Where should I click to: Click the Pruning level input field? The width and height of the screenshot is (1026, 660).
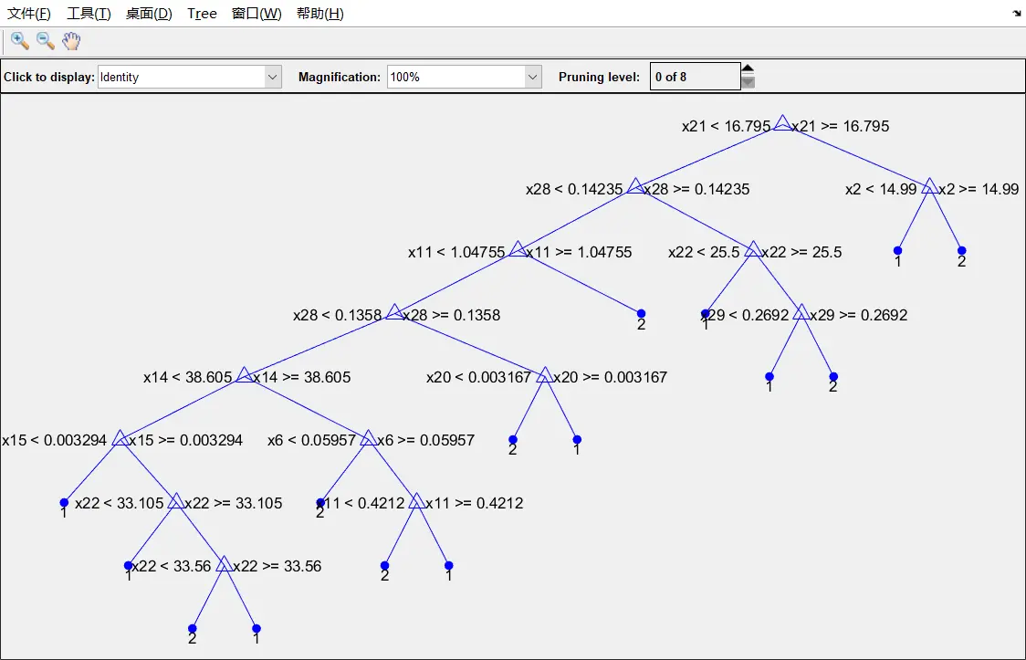695,77
